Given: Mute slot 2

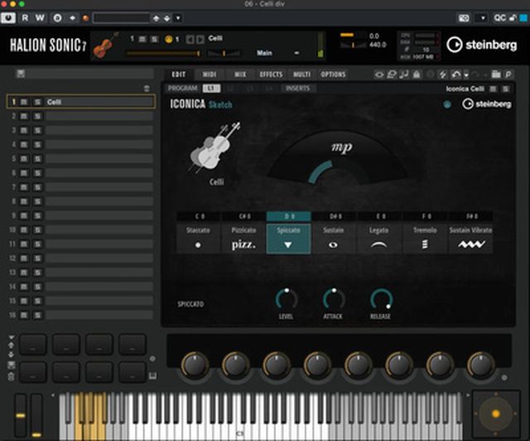Looking at the screenshot, I should (x=24, y=116).
